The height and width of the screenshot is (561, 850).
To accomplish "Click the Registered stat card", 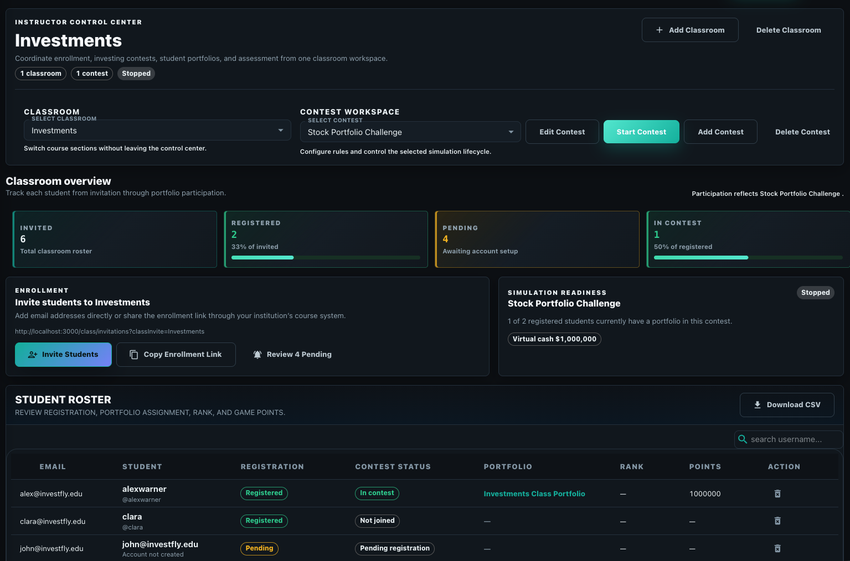I will click(326, 239).
